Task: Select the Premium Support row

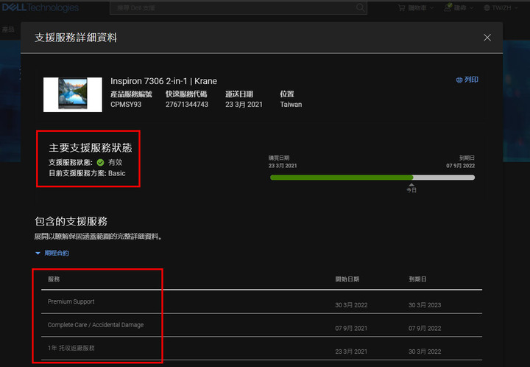Action: click(x=261, y=301)
